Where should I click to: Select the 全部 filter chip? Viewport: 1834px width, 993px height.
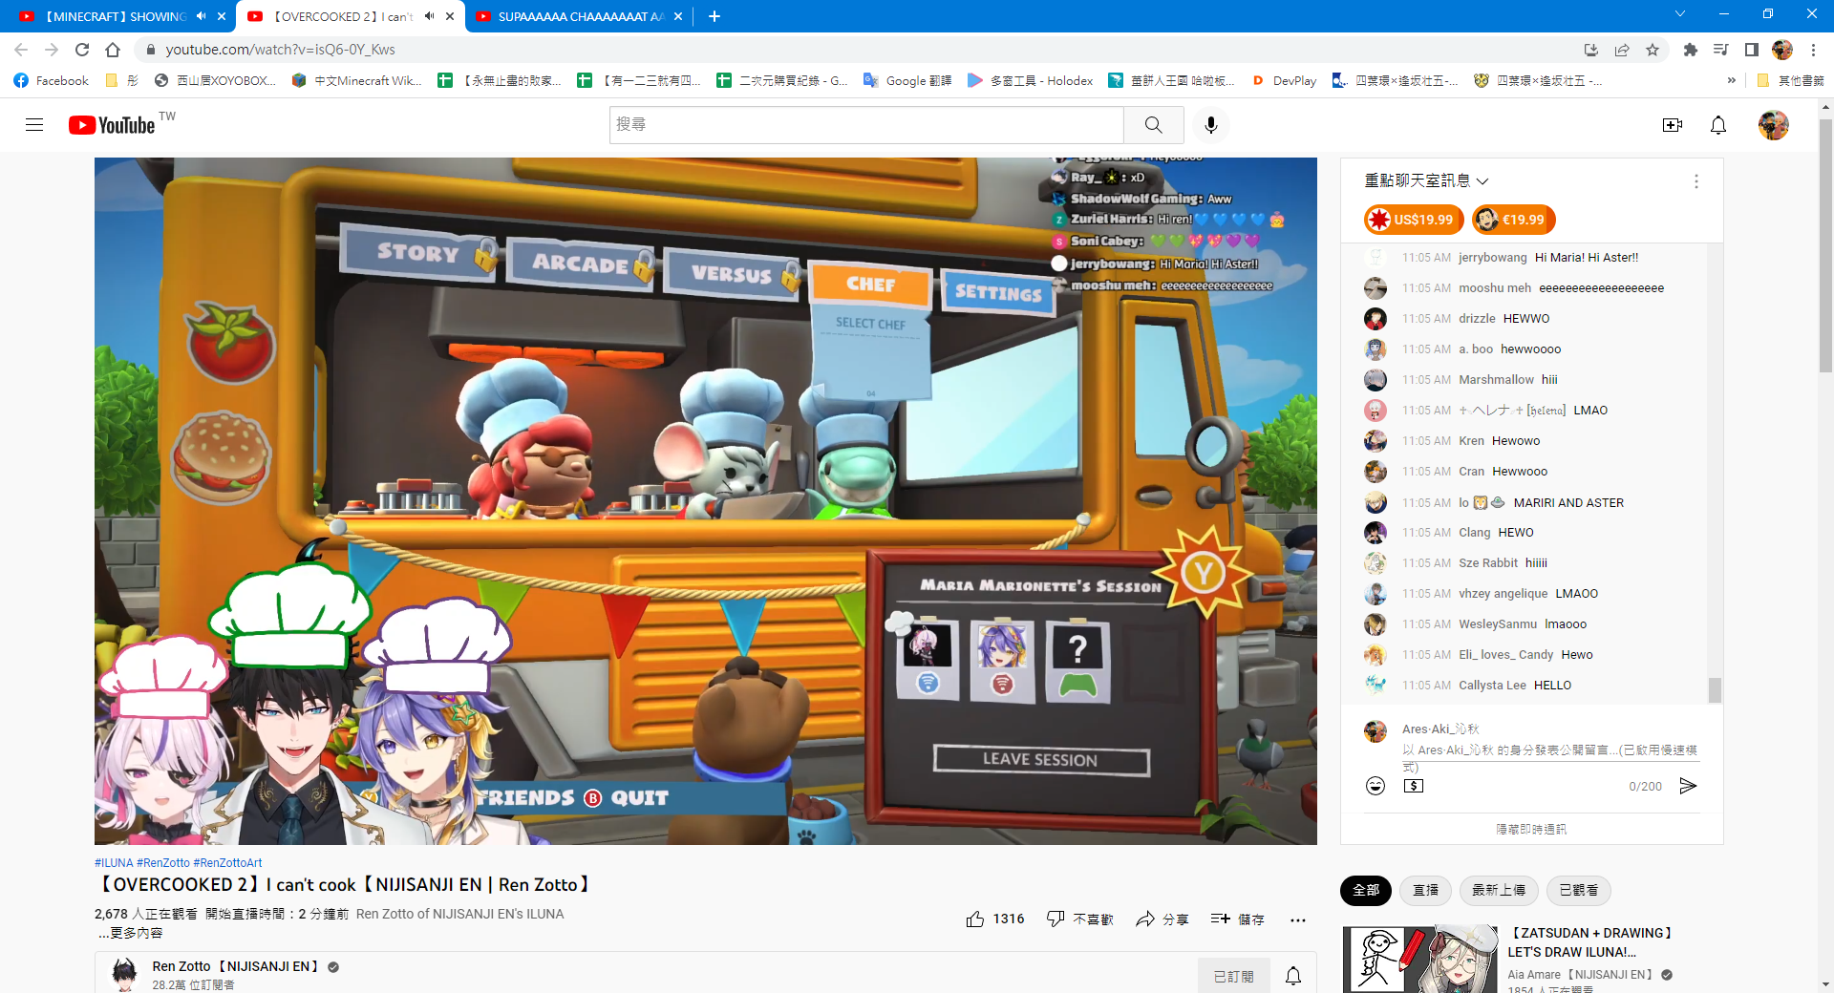pyautogui.click(x=1366, y=890)
